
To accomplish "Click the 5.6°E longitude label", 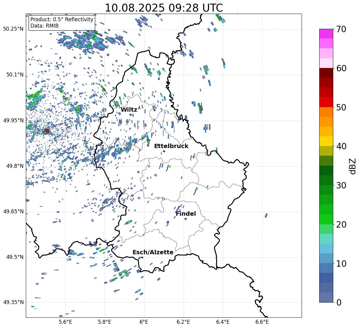I will pos(65,322).
